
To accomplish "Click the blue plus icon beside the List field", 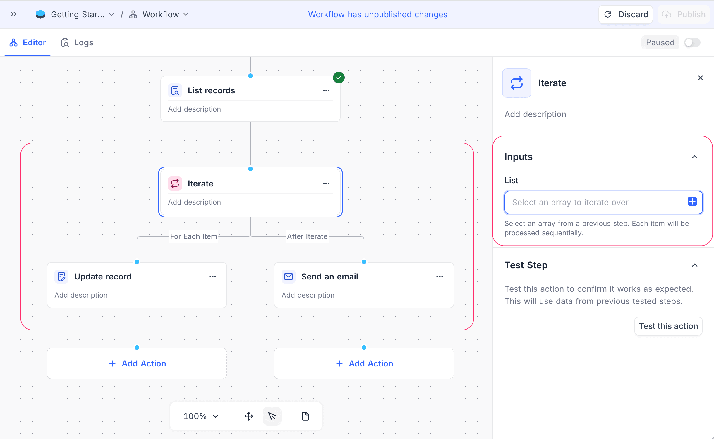I will (692, 201).
